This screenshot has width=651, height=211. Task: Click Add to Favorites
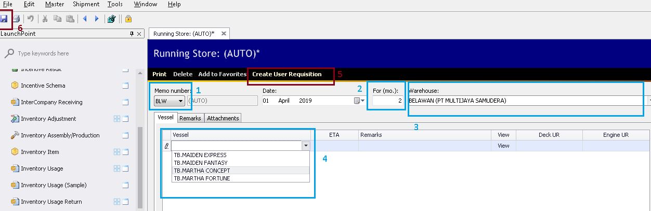(x=222, y=74)
